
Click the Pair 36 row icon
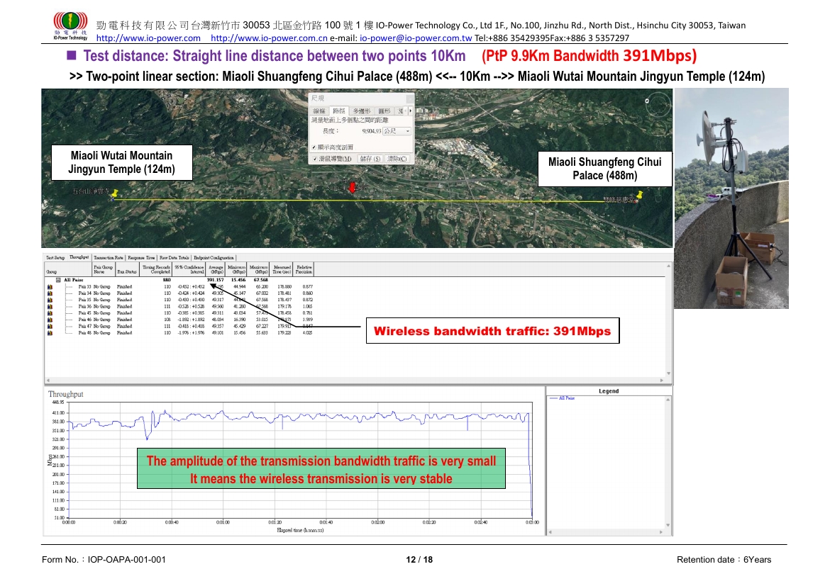pyautogui.click(x=50, y=307)
